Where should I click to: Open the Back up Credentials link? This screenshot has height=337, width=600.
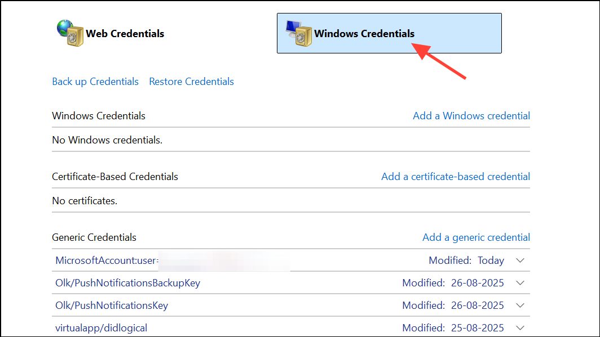click(95, 82)
